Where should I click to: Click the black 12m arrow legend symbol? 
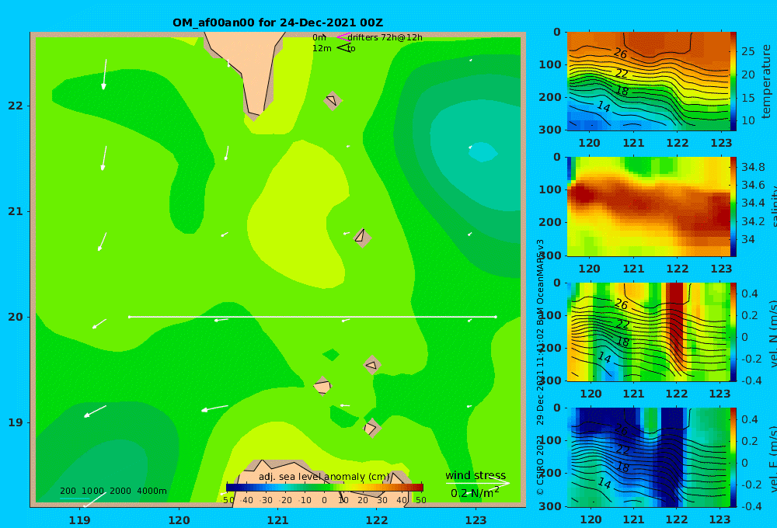coord(343,47)
